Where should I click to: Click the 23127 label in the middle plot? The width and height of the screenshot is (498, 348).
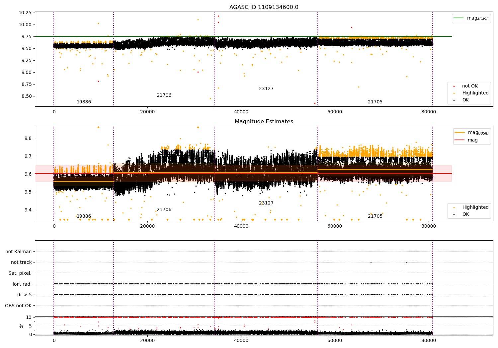pos(266,203)
